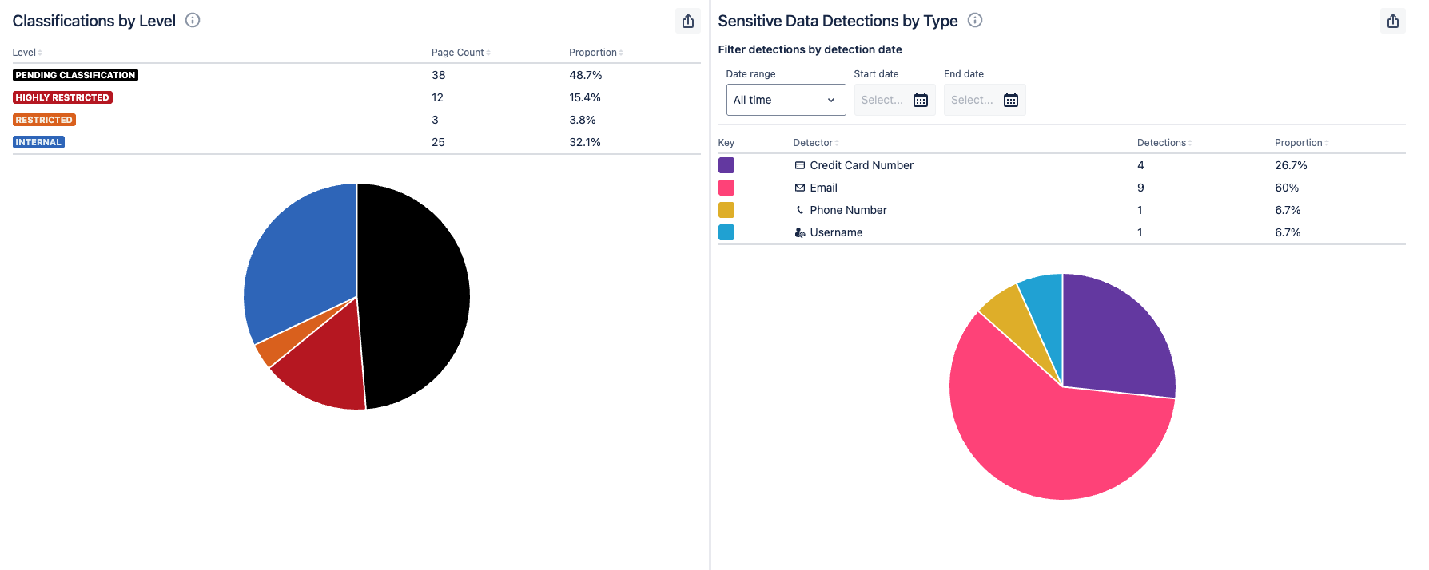Sort by Detector column header

[815, 143]
